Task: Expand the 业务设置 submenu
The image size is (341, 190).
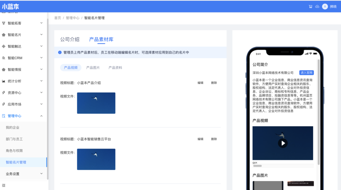Action: [x=41, y=174]
